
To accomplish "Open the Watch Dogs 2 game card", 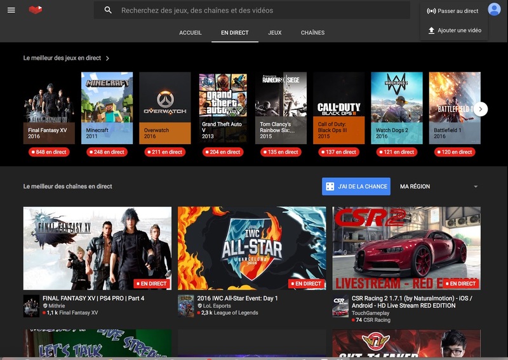I will tap(397, 108).
